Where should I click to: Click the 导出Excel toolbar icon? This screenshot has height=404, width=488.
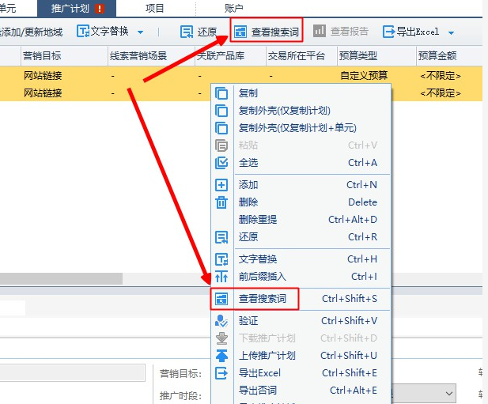[x=388, y=32]
